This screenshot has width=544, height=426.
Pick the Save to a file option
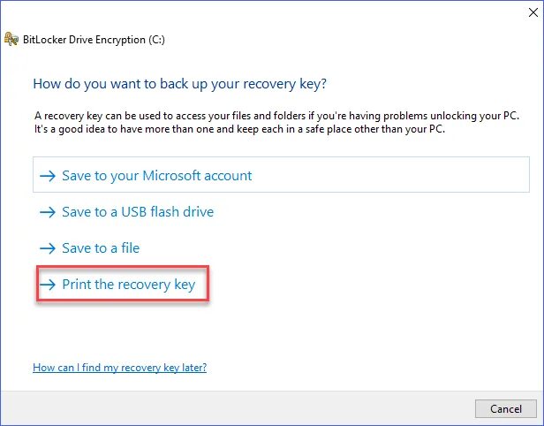(x=101, y=248)
